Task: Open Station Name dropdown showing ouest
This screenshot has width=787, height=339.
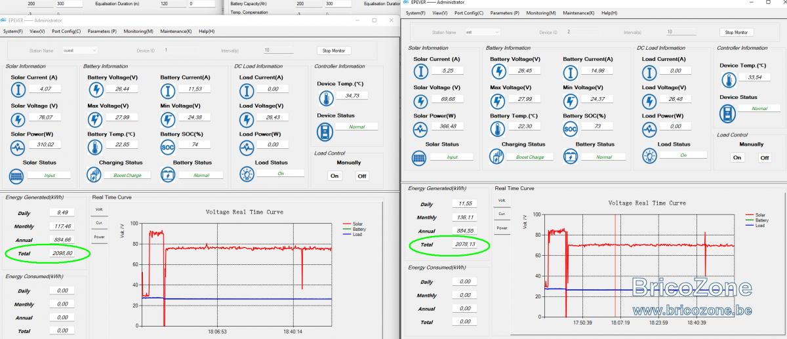Action: pos(80,50)
